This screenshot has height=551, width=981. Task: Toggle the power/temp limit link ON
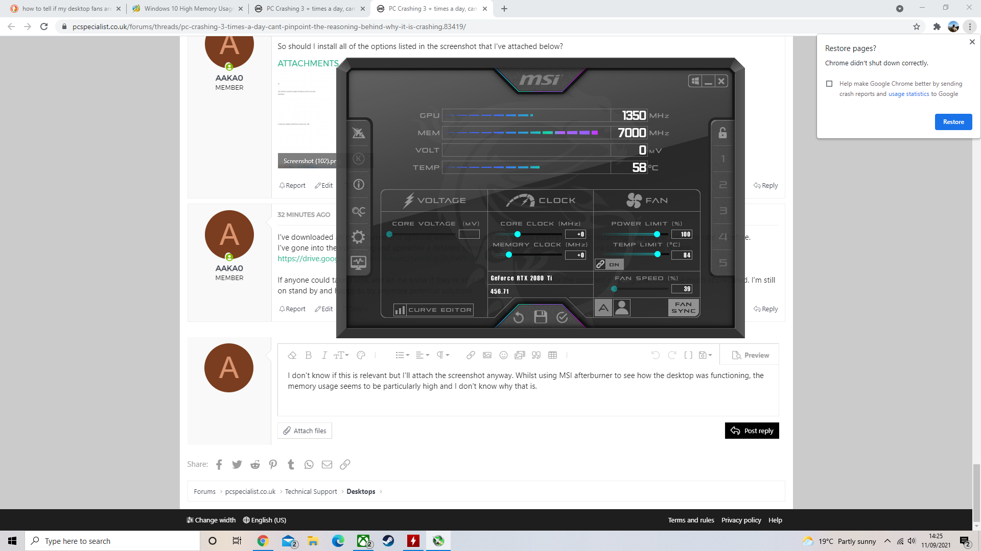pyautogui.click(x=609, y=264)
